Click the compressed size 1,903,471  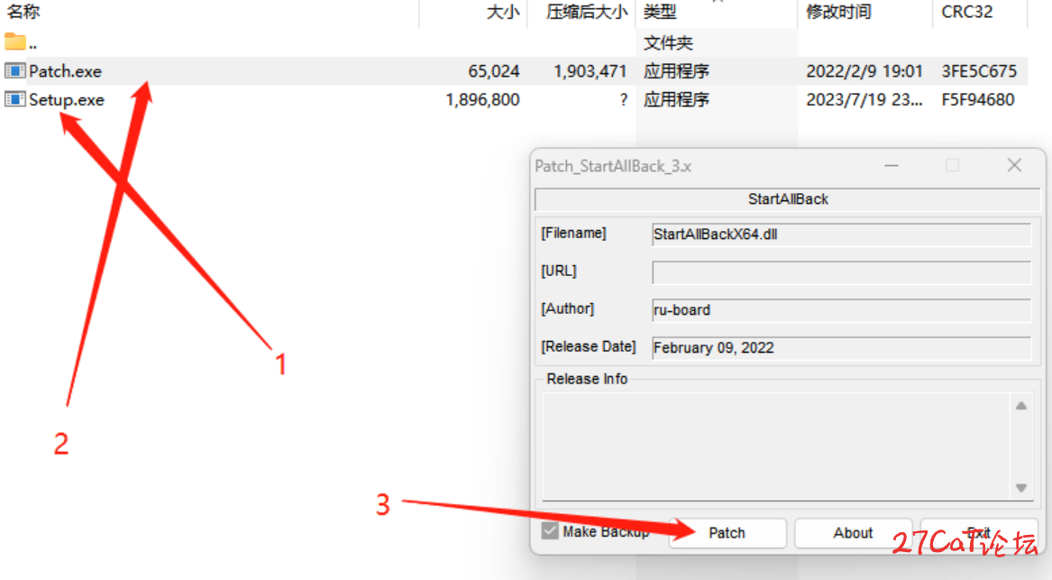pos(590,71)
